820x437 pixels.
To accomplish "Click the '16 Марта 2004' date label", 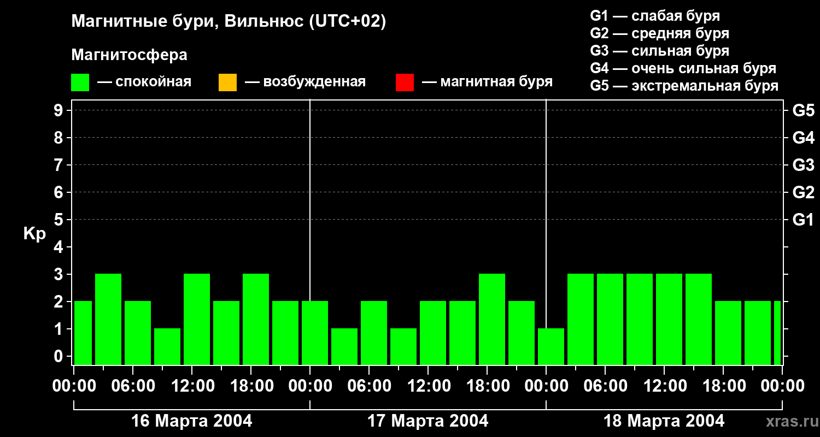I will [192, 421].
